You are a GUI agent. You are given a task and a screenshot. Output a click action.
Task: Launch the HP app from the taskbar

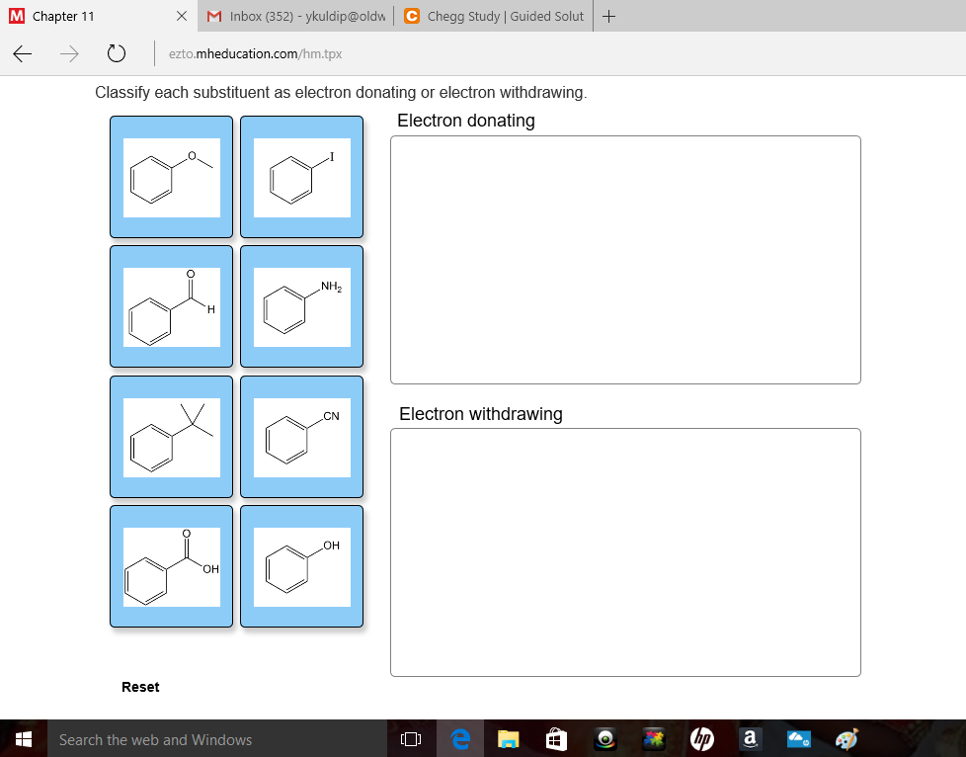(701, 738)
